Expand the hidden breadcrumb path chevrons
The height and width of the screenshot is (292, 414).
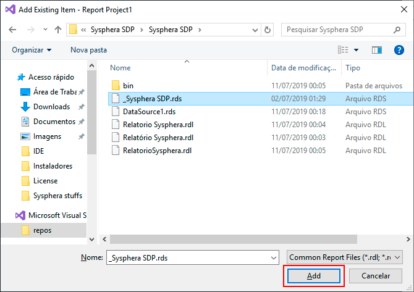tap(83, 30)
